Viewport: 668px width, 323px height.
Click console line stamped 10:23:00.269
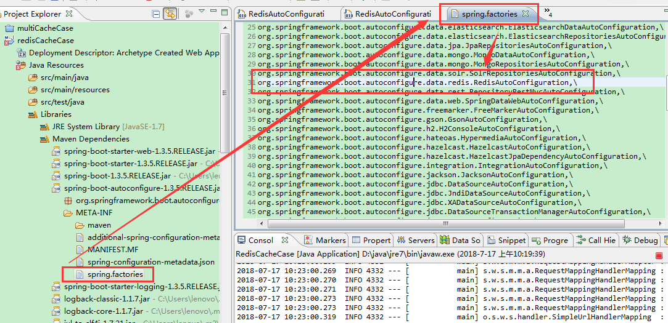pyautogui.click(x=450, y=270)
